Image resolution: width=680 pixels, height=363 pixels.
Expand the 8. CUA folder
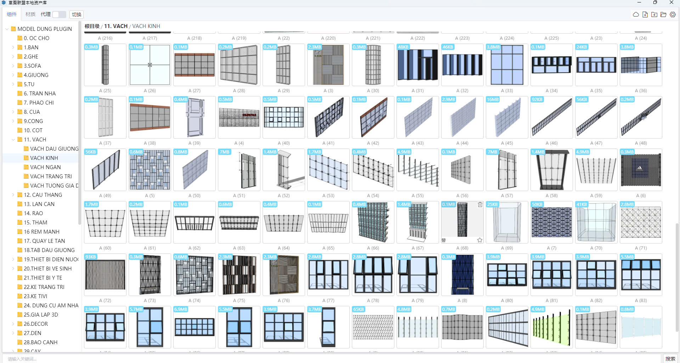(13, 112)
